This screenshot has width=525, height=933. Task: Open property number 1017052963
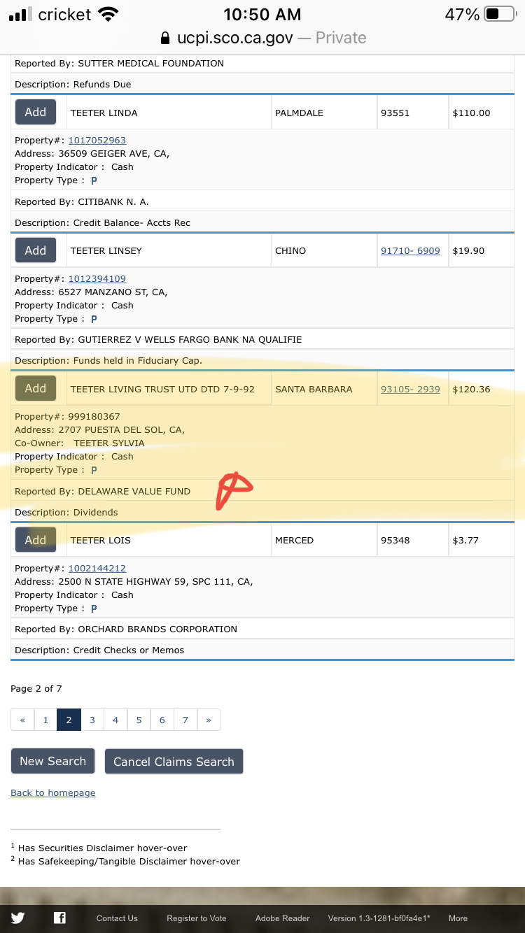coord(97,141)
